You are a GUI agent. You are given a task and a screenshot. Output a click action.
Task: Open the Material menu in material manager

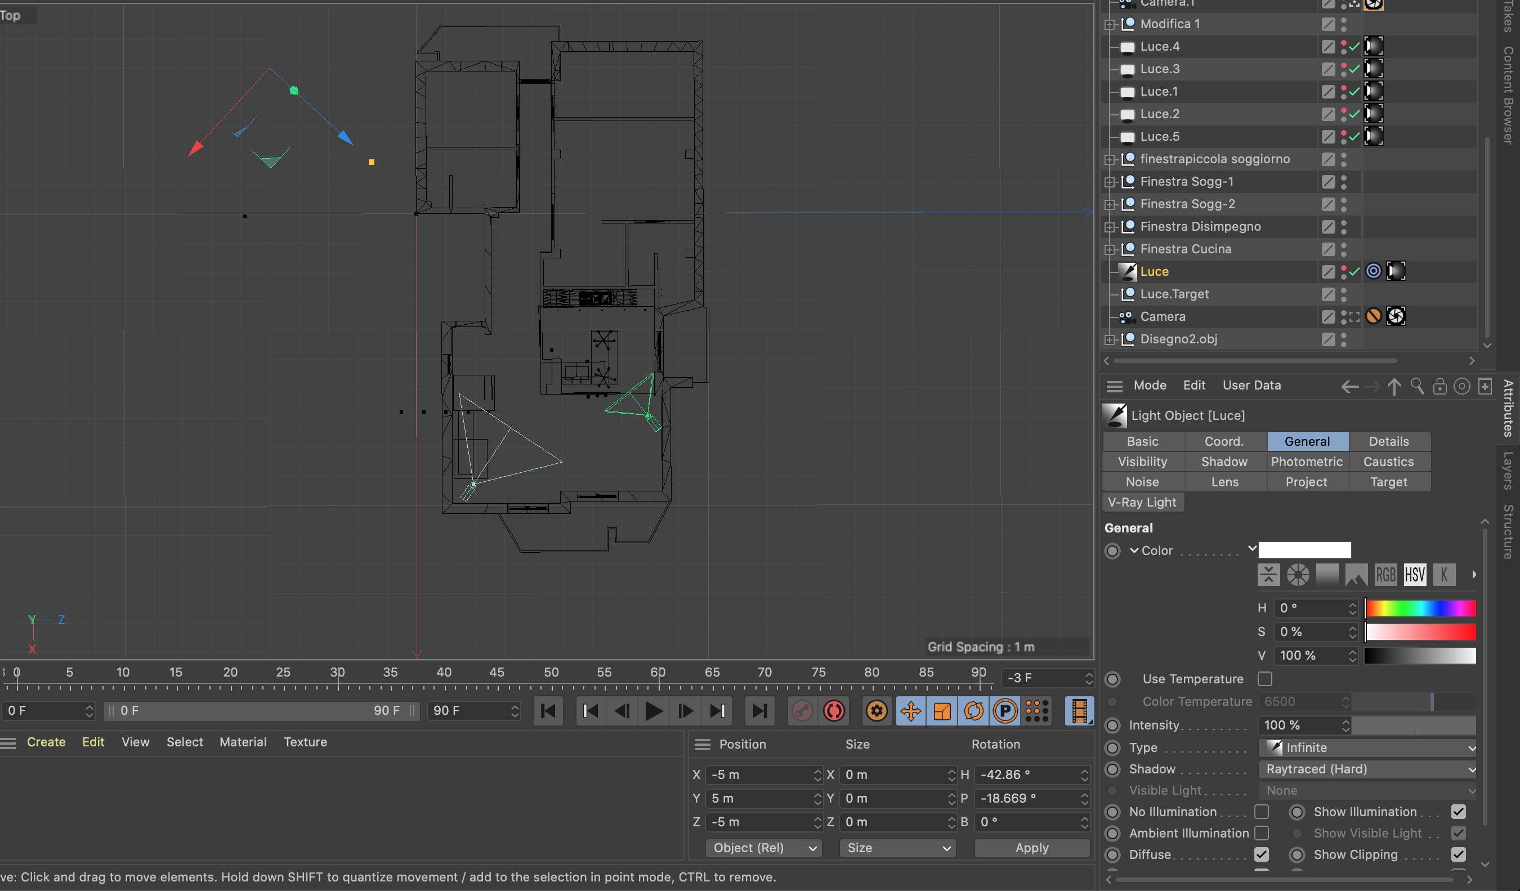click(243, 742)
